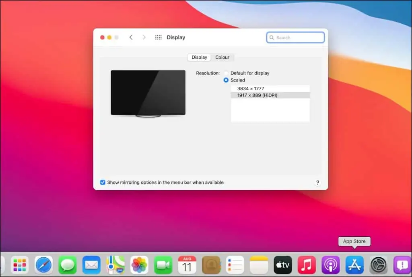This screenshot has width=412, height=277.
Task: Minimize the Display window with yellow button
Action: 109,37
